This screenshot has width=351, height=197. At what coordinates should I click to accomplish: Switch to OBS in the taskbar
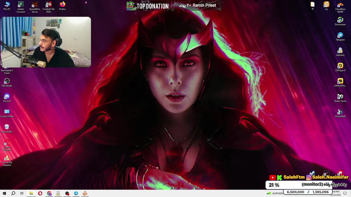(67, 193)
